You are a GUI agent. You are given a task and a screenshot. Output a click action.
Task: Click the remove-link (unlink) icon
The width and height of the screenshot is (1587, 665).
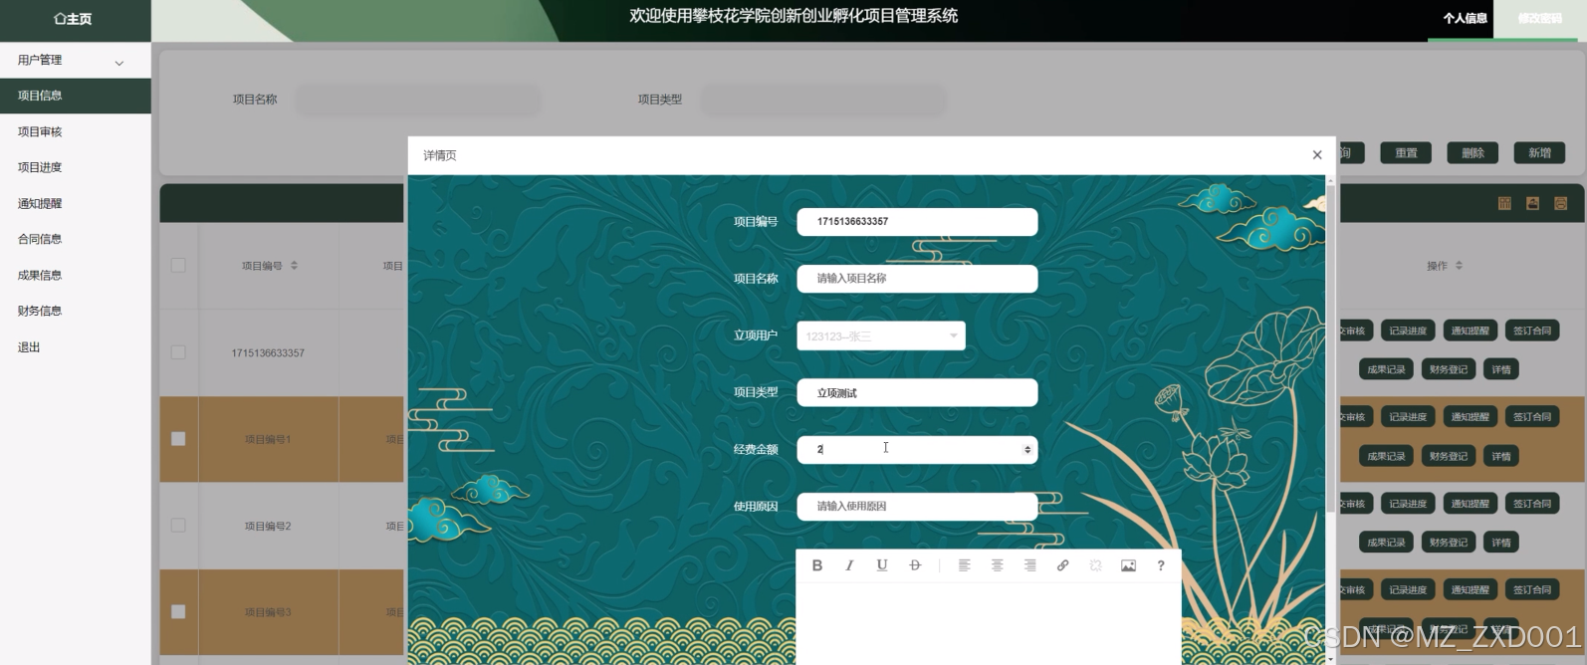[x=1095, y=565]
